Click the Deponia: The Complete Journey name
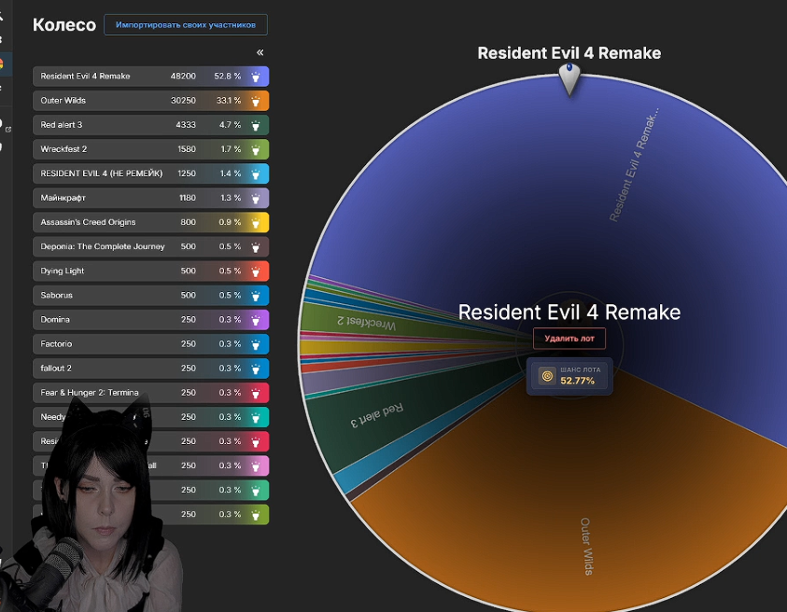Screen dimensions: 787x612 103,246
